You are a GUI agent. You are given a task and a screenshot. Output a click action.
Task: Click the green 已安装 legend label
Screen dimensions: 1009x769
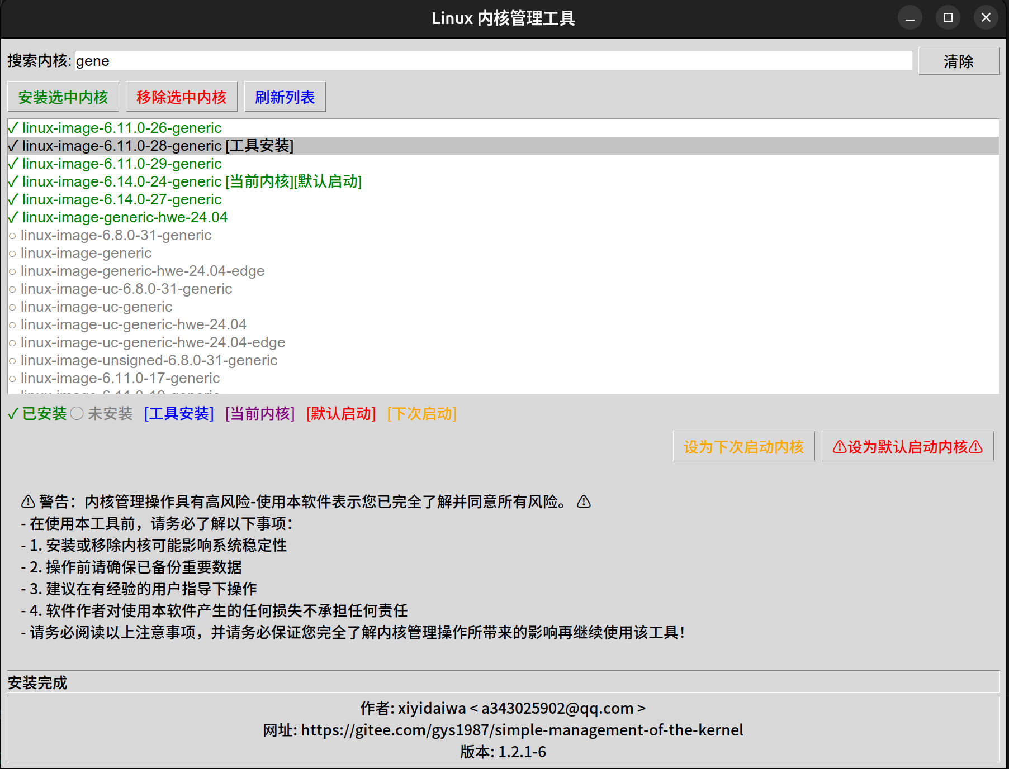(37, 414)
